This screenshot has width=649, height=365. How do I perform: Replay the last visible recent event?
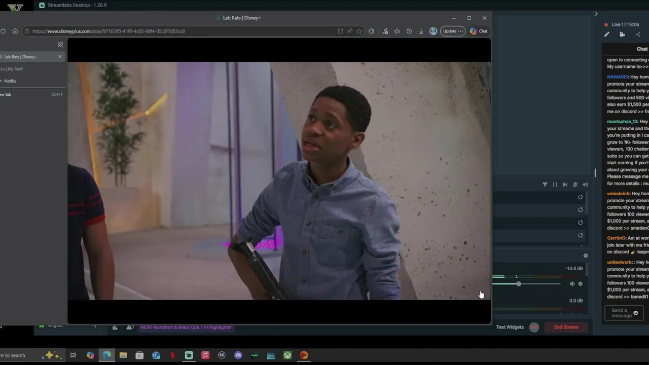(x=581, y=235)
